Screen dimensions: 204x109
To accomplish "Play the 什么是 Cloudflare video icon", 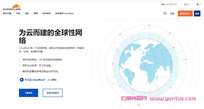I will pyautogui.click(x=22, y=80).
